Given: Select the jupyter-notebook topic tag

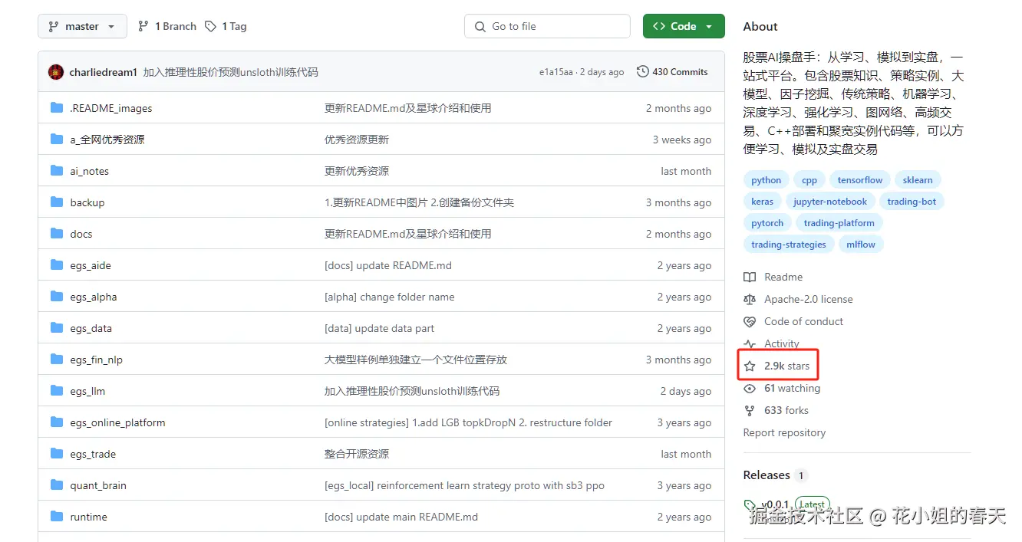Looking at the screenshot, I should pos(830,202).
